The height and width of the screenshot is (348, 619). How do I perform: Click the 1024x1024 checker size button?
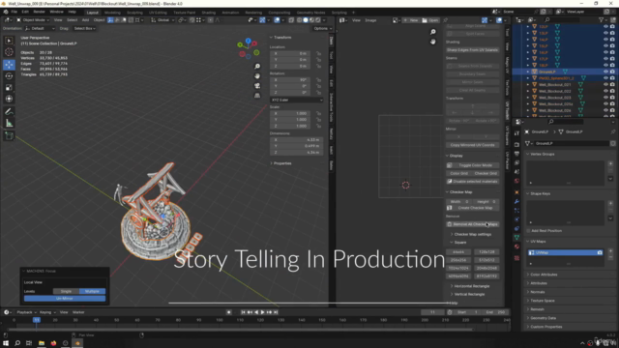458,268
